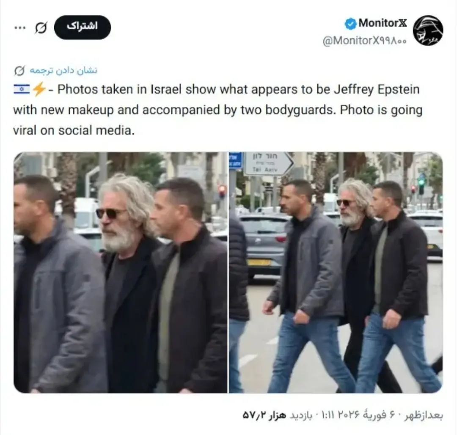Click the Grok icon beside Subscribe button
457x435 pixels.
41,28
